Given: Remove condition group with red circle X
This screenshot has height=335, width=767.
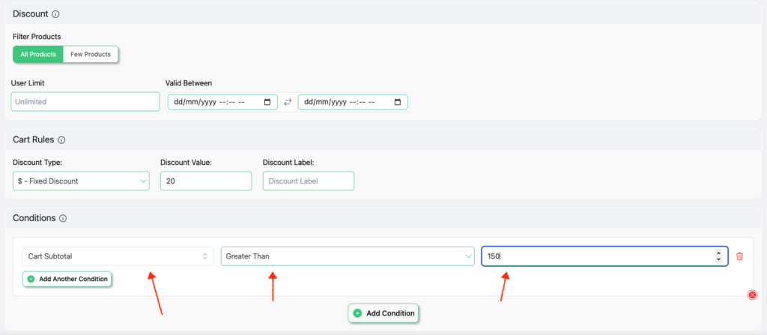Looking at the screenshot, I should pos(753,295).
